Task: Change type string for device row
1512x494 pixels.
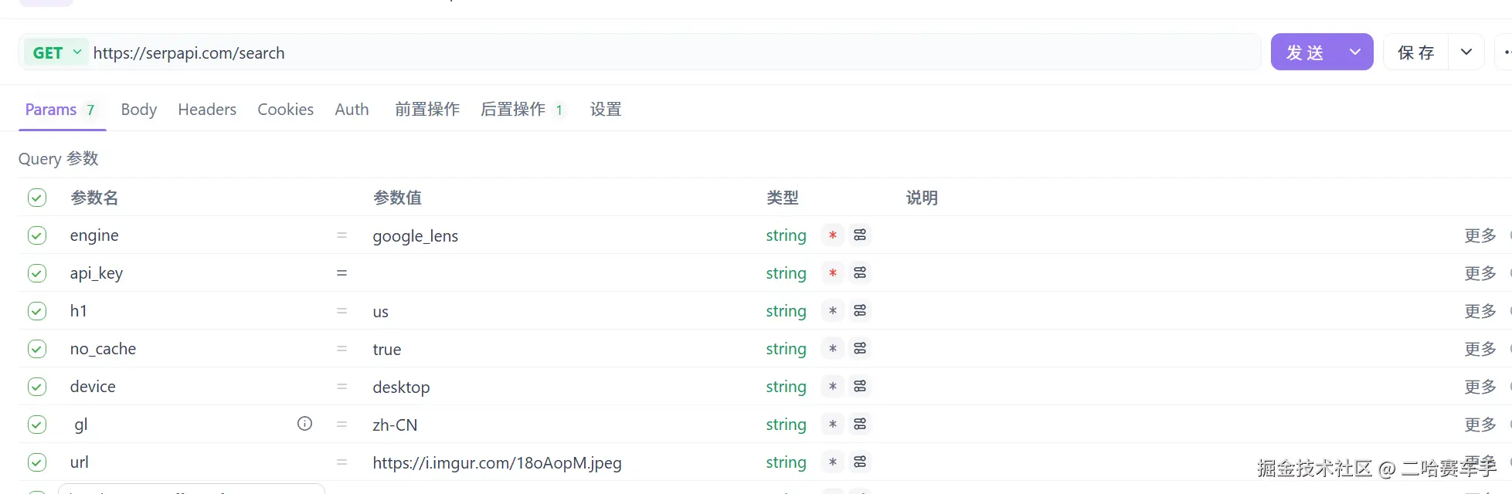Action: pos(786,387)
